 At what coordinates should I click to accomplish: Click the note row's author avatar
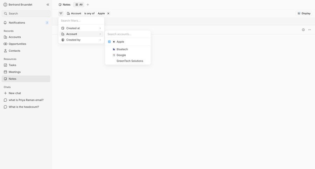tap(303, 30)
